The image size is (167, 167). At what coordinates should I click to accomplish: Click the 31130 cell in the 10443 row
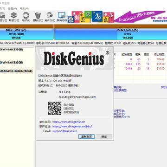click(x=161, y=64)
